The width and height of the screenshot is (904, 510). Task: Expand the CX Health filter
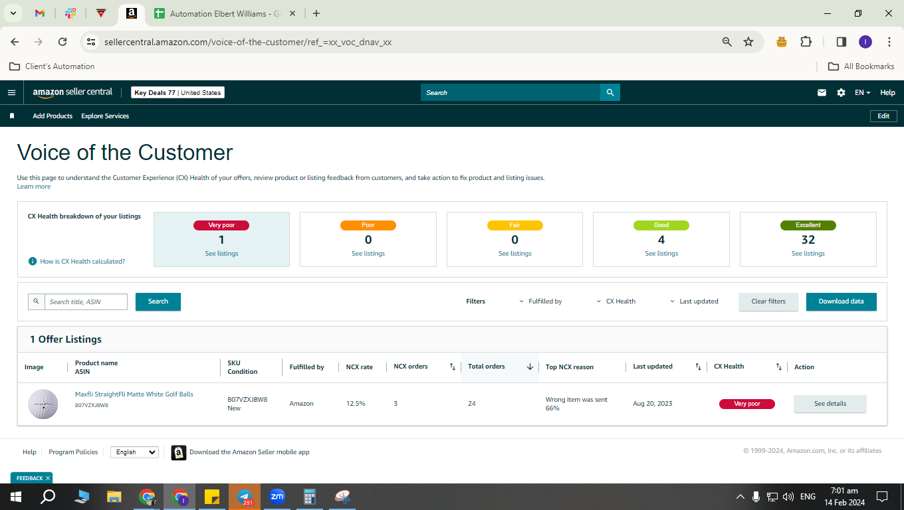coord(616,301)
